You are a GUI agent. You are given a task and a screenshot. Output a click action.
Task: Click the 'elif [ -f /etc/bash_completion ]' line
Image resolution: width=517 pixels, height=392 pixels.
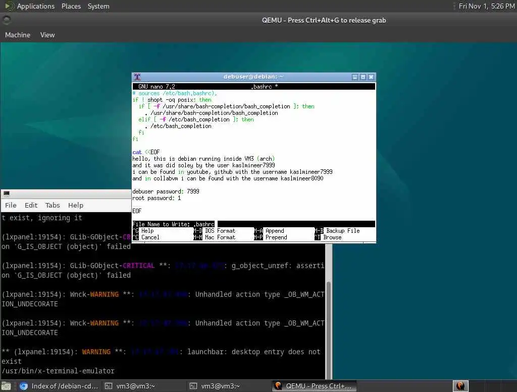196,119
